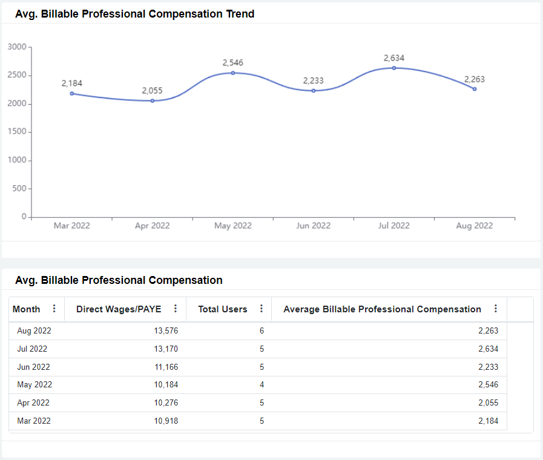Screen dimensions: 543x460
Task: Click the Mar 2022 data point on chart
Action: (x=72, y=93)
